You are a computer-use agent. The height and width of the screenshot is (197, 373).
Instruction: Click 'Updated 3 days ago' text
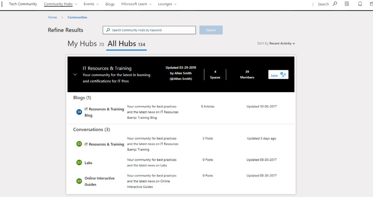click(261, 138)
